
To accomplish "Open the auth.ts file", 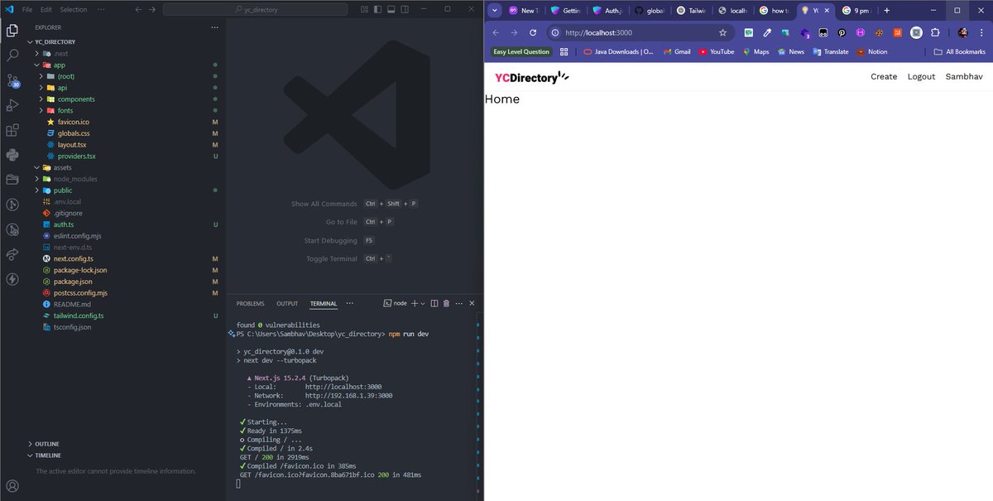I will tap(64, 224).
